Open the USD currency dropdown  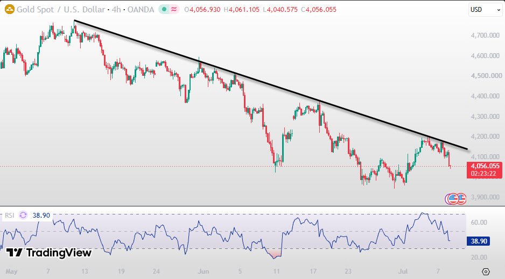[486, 10]
